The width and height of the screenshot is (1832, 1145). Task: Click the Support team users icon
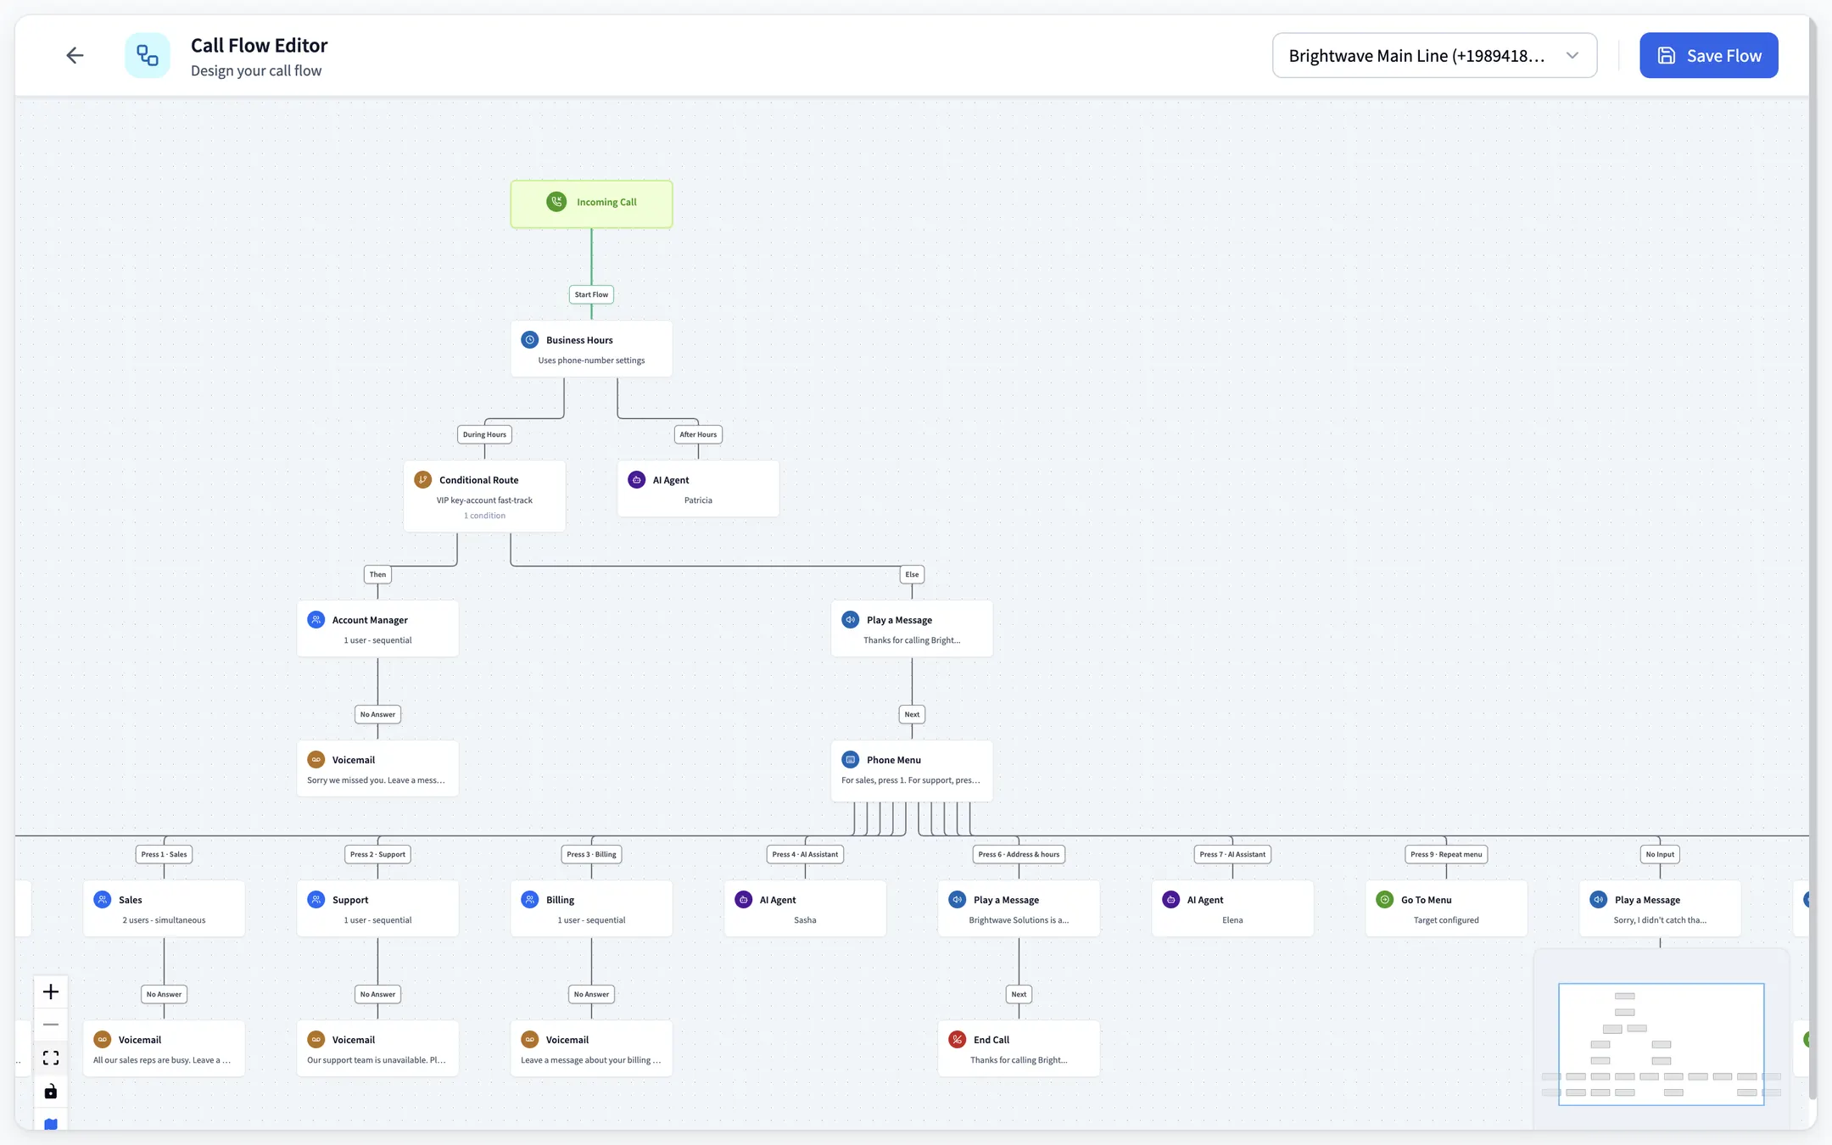pos(316,900)
